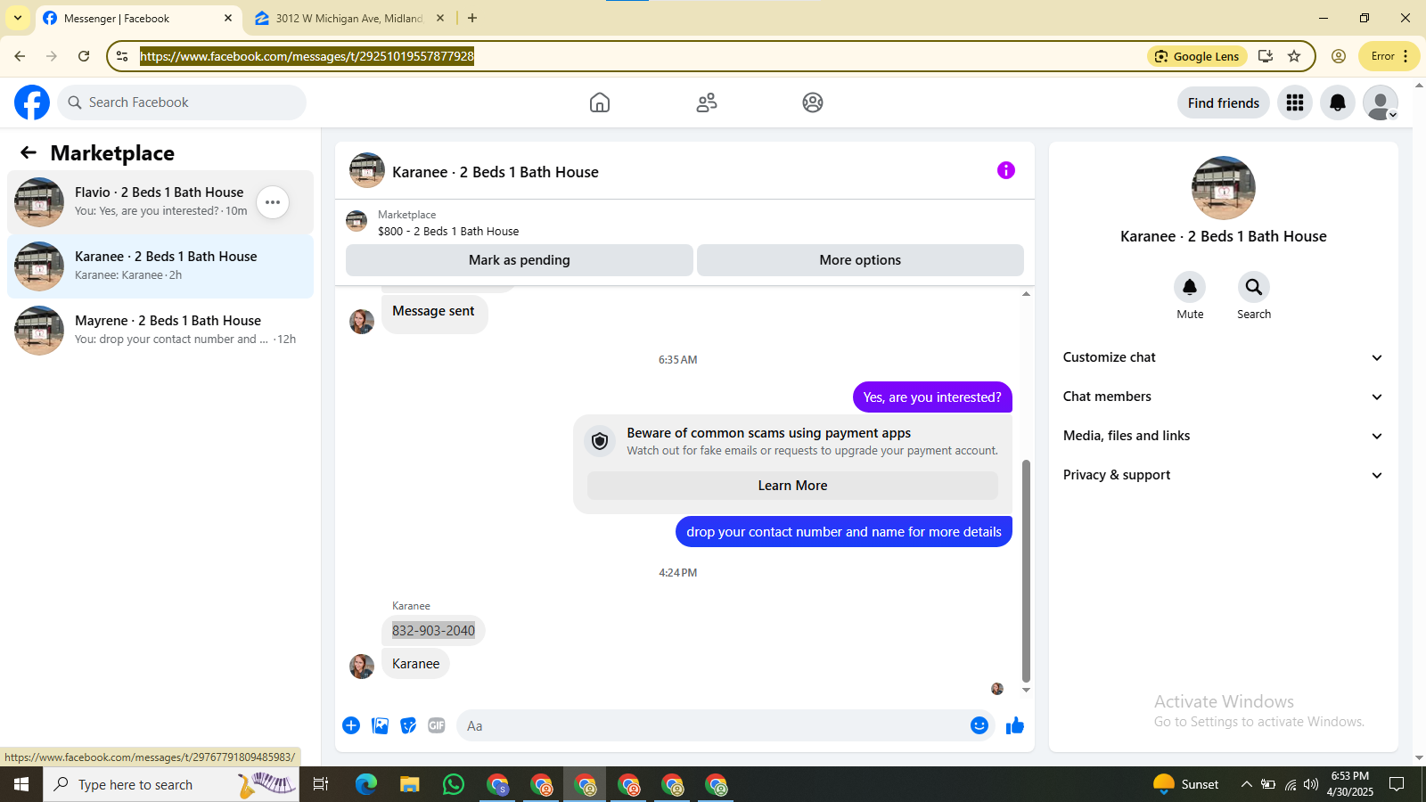The image size is (1426, 802).
Task: Open the emoji picker in message box
Action: coord(979,725)
